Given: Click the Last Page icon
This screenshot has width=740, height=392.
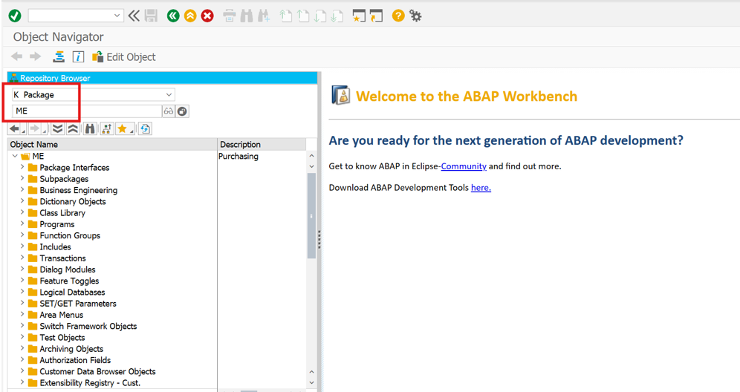Looking at the screenshot, I should tap(337, 16).
